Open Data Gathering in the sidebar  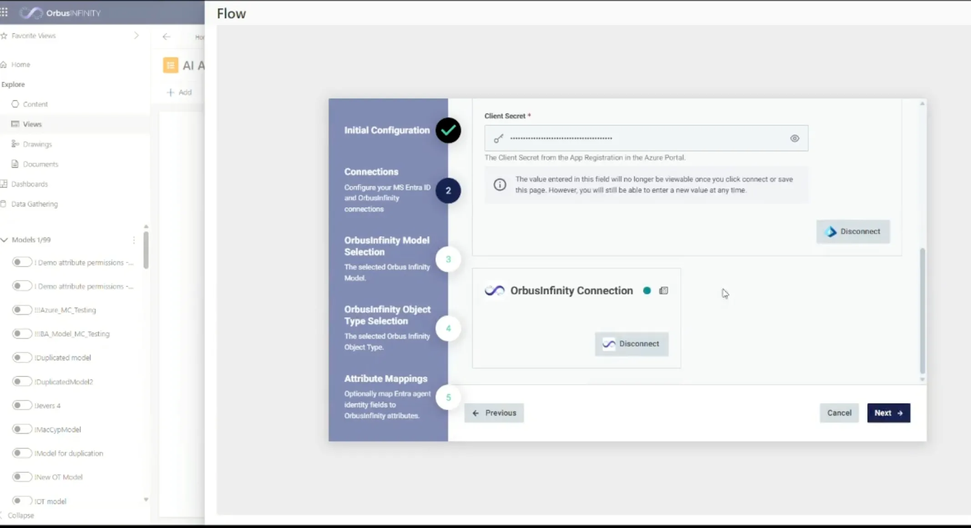(x=35, y=204)
